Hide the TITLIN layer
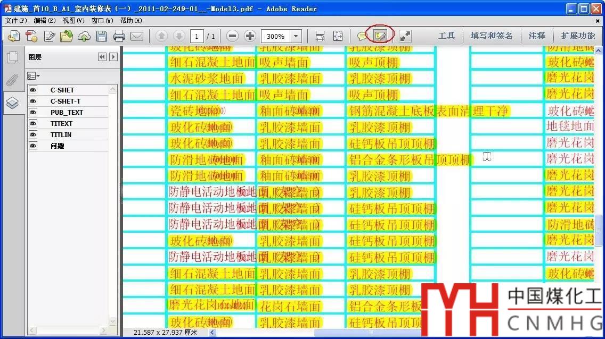The image size is (605, 339). 33,135
